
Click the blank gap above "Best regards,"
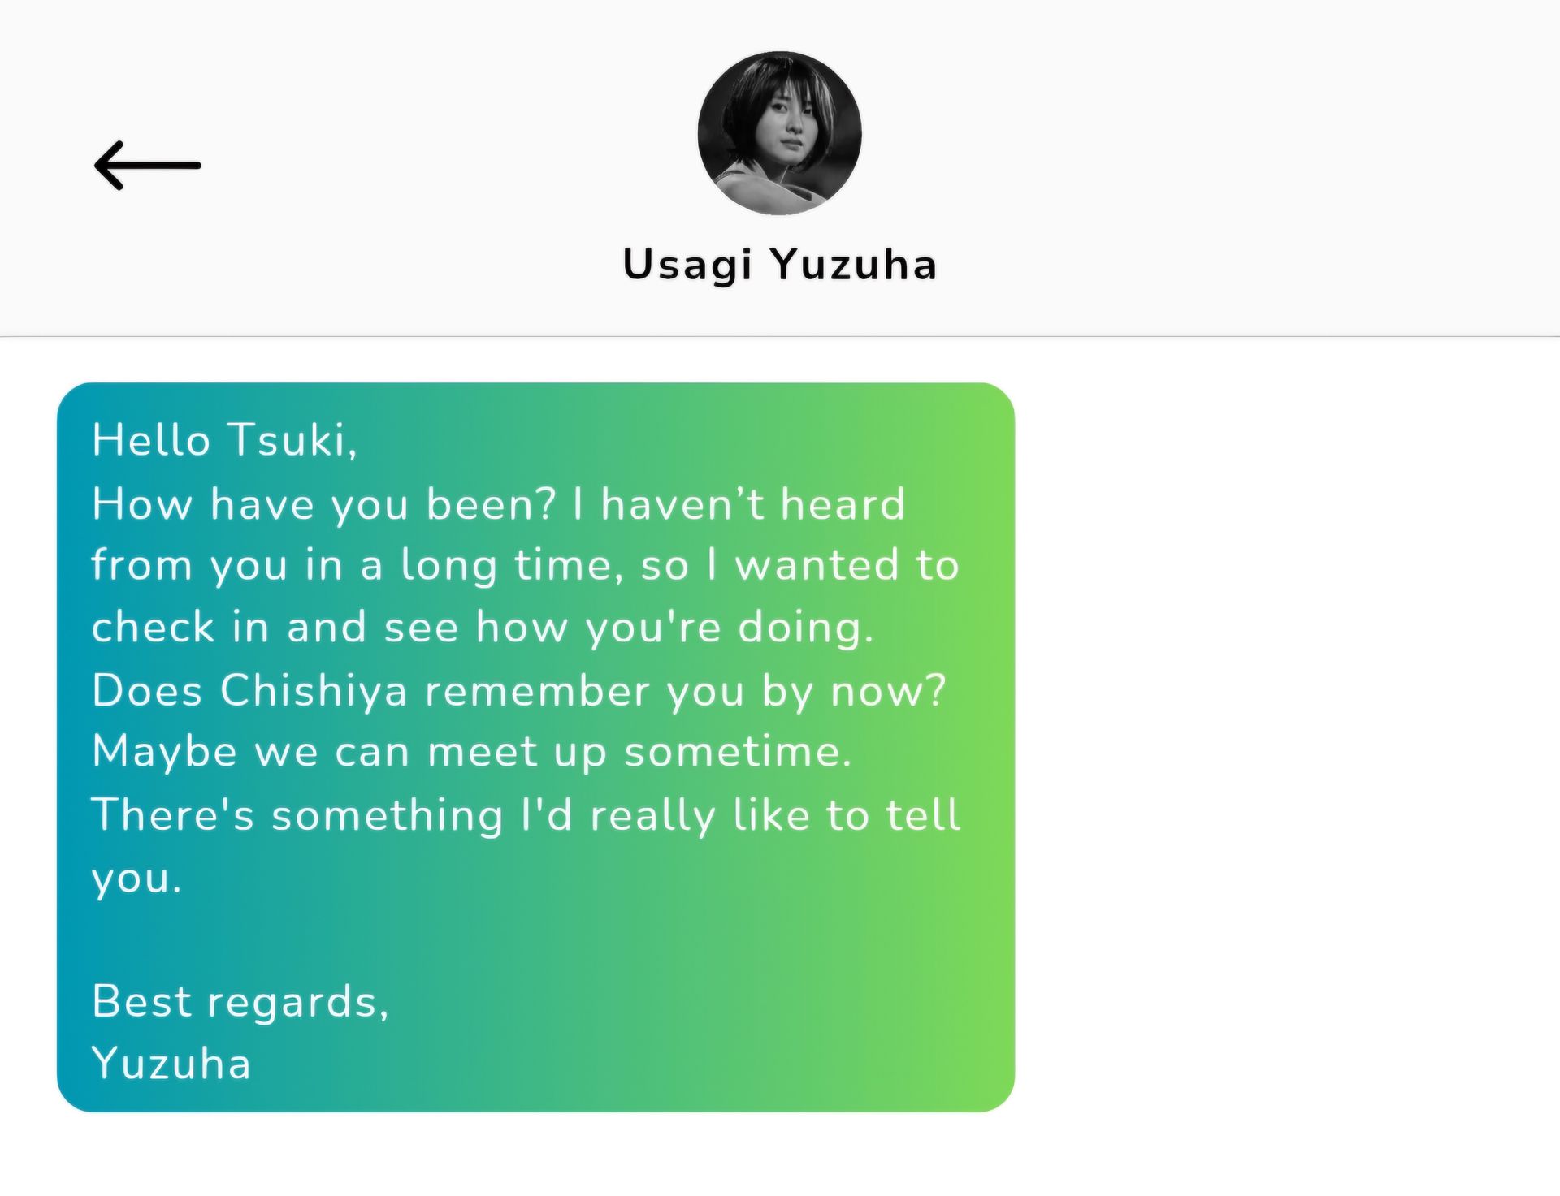coord(535,940)
